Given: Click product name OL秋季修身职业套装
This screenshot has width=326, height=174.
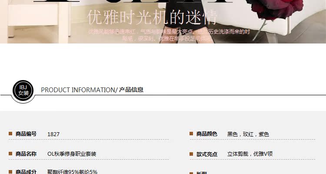Looking at the screenshot, I should coord(72,154).
